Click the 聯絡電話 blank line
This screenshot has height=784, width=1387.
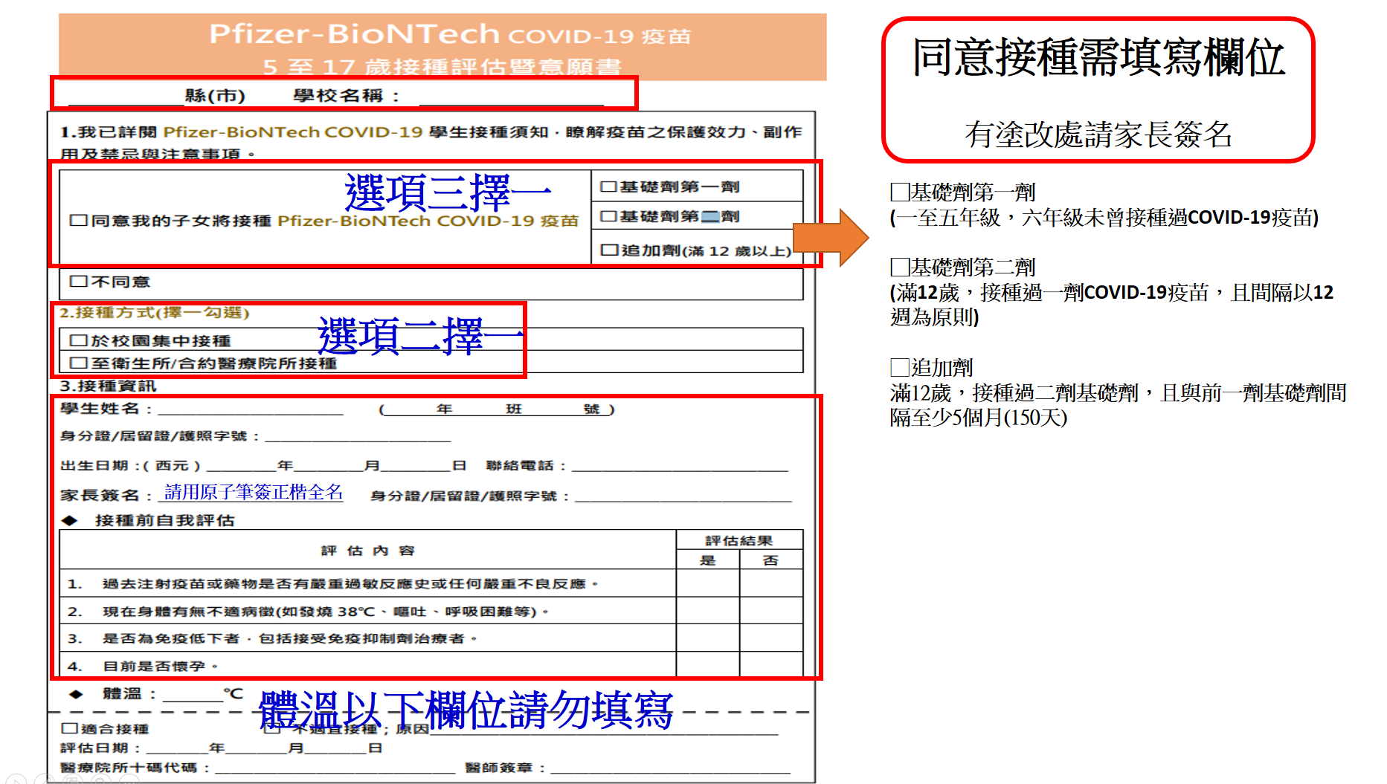coord(680,465)
